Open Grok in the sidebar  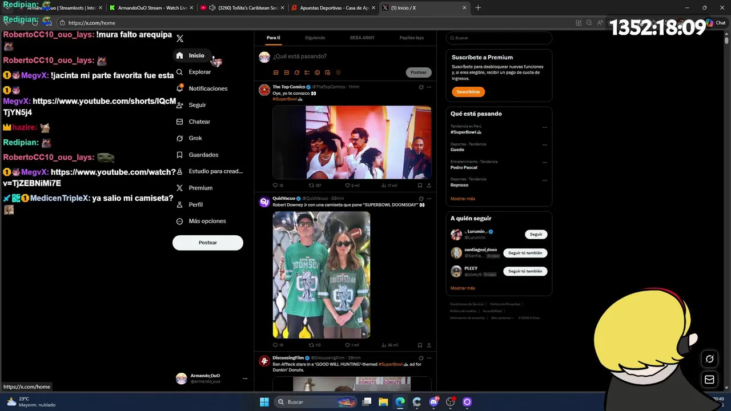click(189, 138)
